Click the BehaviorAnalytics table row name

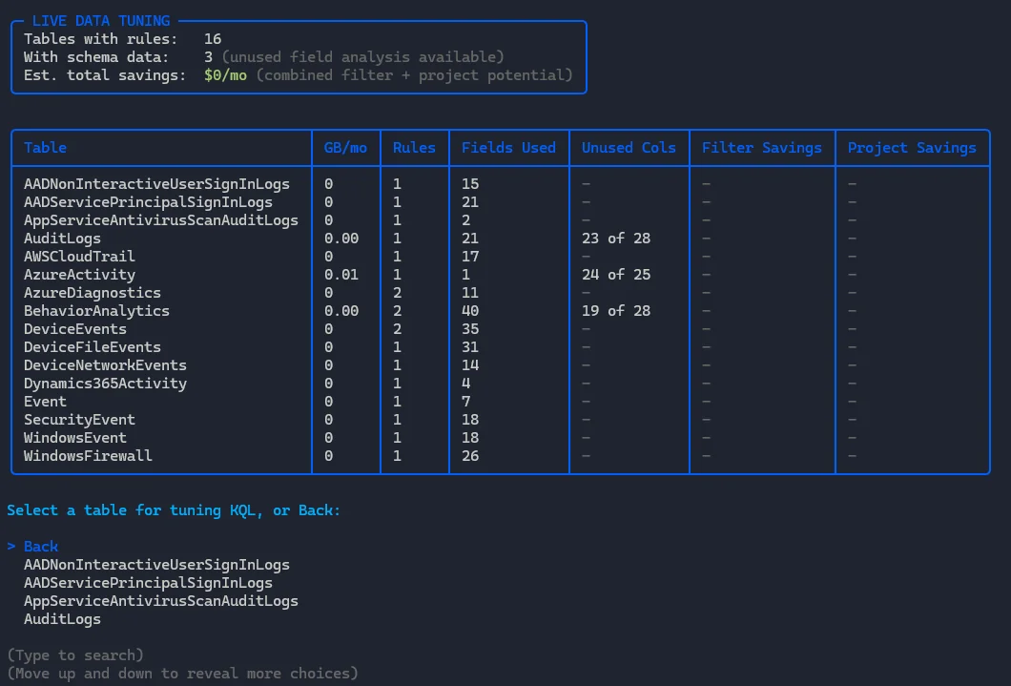(x=96, y=311)
